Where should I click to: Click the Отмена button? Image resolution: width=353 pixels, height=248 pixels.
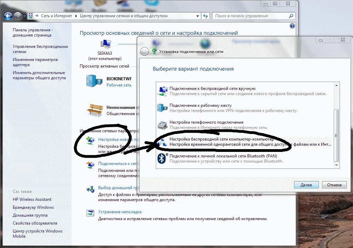pos(334,185)
